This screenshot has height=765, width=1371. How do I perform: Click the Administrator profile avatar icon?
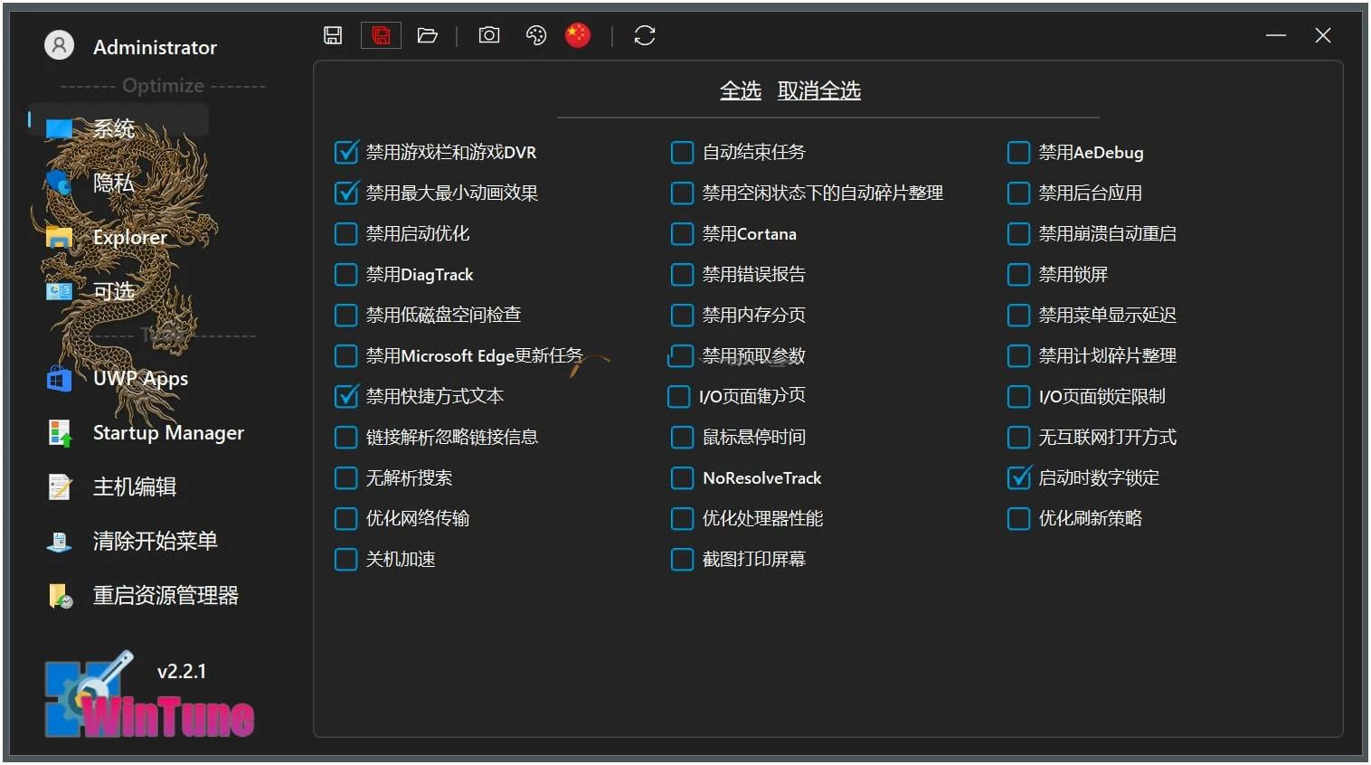[x=59, y=44]
